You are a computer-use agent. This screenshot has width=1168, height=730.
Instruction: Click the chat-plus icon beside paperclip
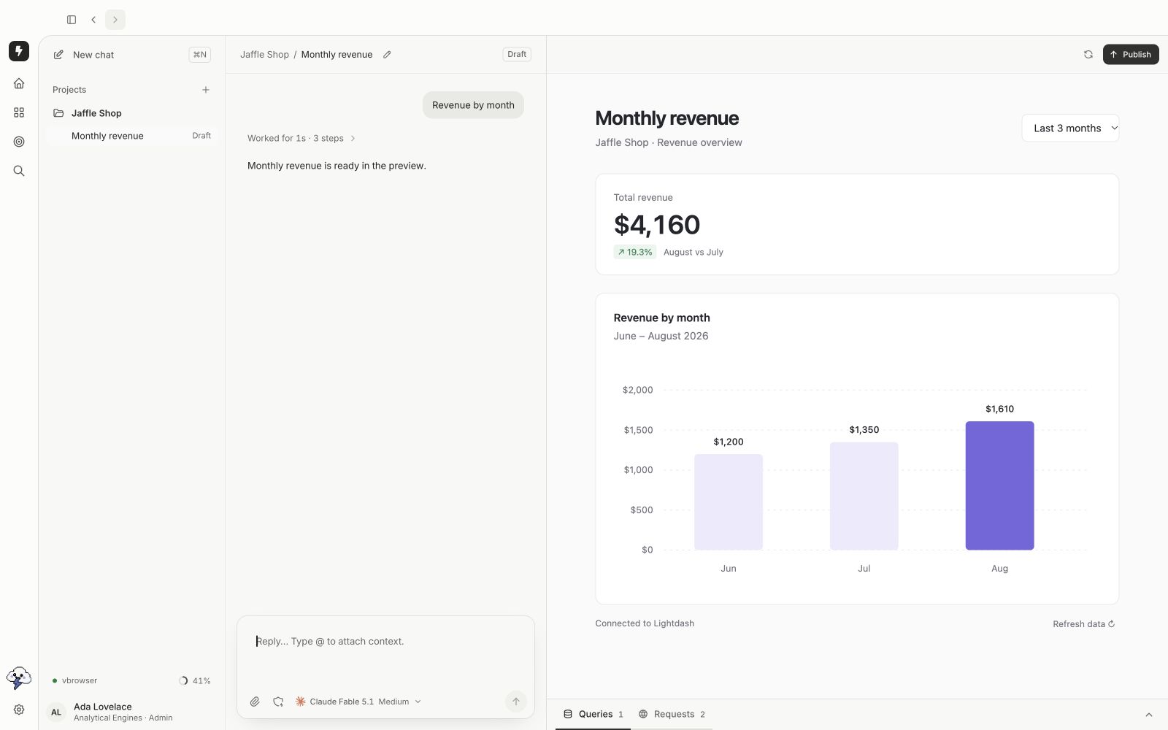[x=278, y=702]
